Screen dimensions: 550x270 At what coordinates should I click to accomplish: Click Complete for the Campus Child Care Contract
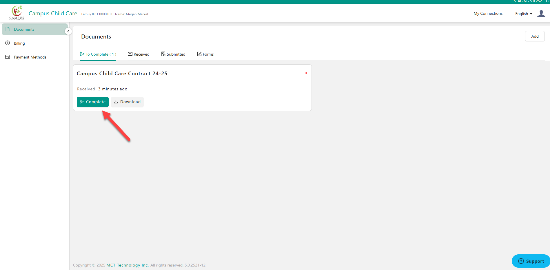pos(93,102)
